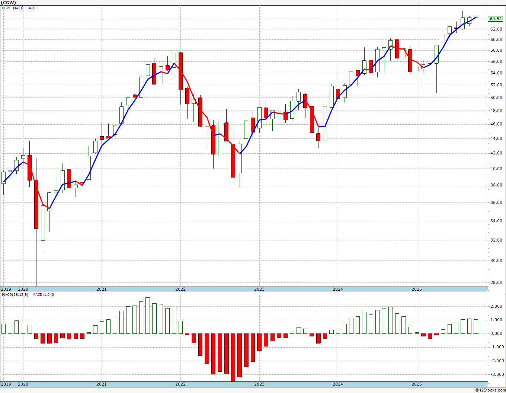This screenshot has height=393, width=506.
Task: Click 2023 on the MACD panel time axis
Action: click(259, 384)
